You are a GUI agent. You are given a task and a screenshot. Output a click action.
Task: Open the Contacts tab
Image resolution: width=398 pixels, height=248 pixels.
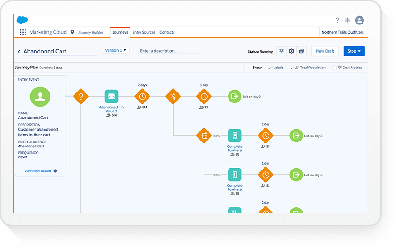click(167, 32)
